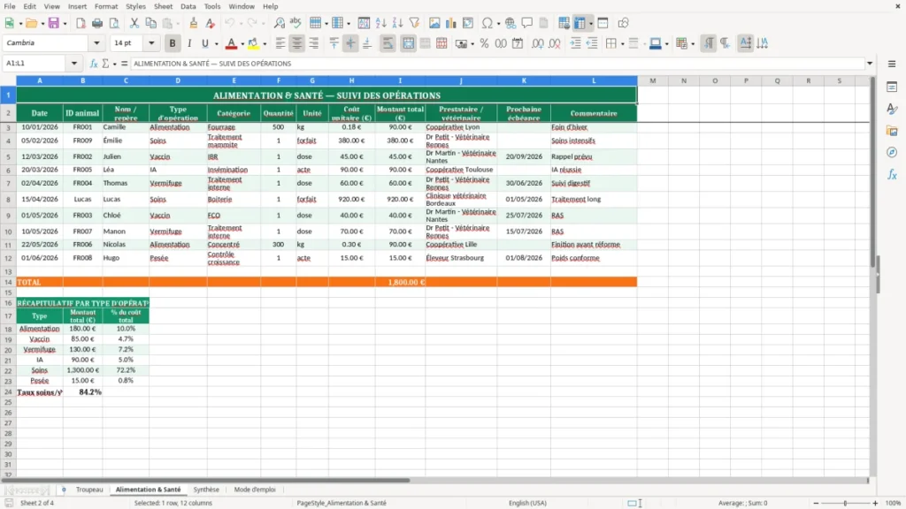
Task: Open sidebar Properties panel icon
Action: (x=892, y=87)
